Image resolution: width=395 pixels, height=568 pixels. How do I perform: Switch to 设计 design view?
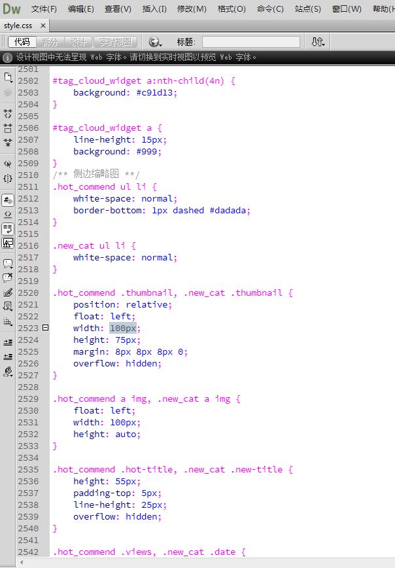pos(78,42)
